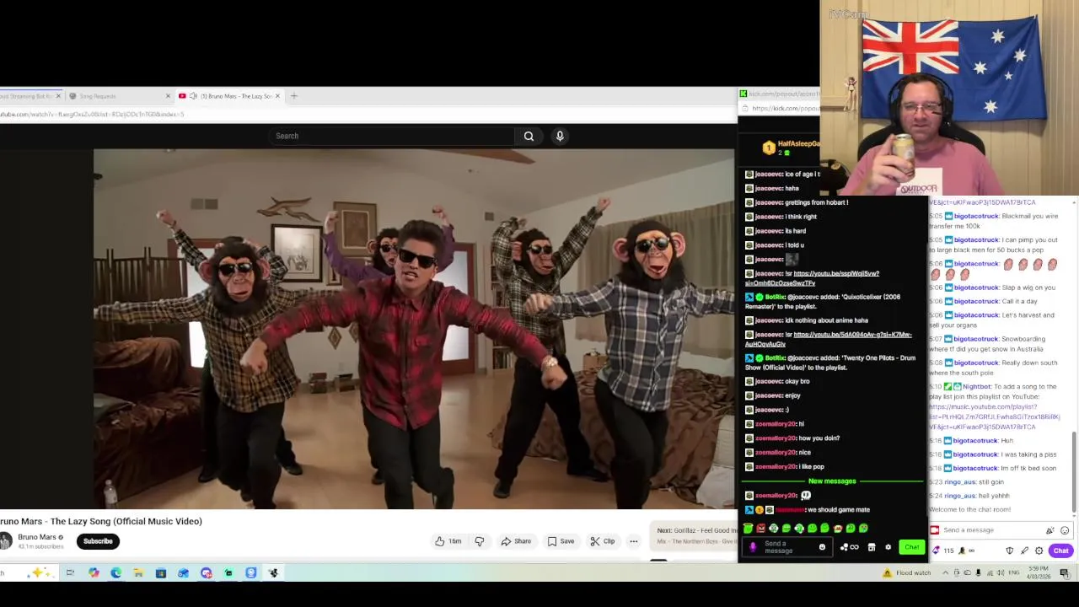
Task: Share the Lazy Song video
Action: [515, 541]
